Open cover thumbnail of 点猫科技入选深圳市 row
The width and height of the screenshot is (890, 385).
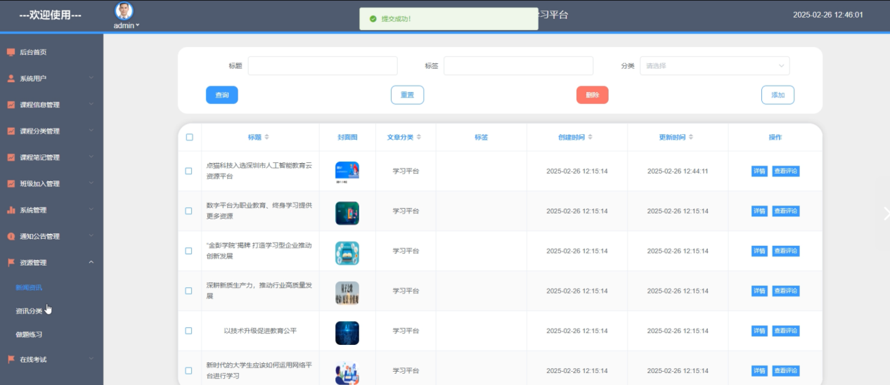pyautogui.click(x=347, y=172)
